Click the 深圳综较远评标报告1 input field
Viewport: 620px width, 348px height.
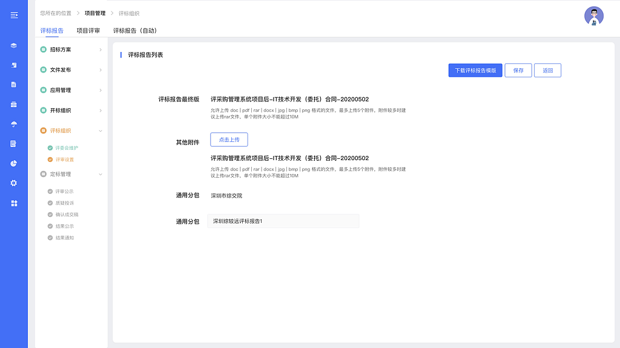point(283,221)
